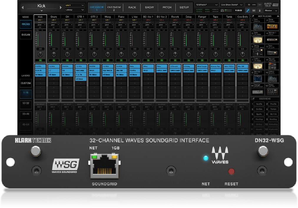Open the VU Meter hot plugin for GTR 2
The width and height of the screenshot is (298, 208).
pyautogui.click(x=258, y=66)
